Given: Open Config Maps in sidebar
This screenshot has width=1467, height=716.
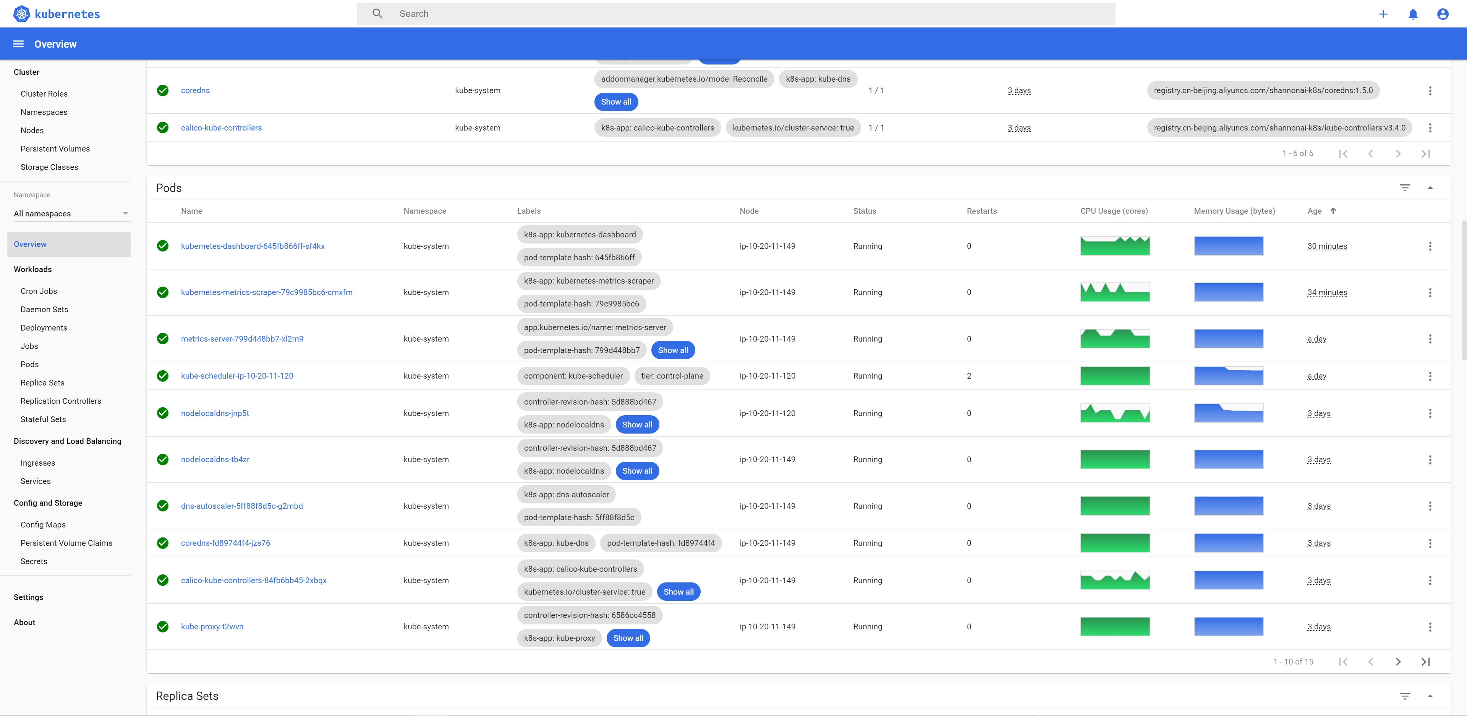Looking at the screenshot, I should coord(43,525).
